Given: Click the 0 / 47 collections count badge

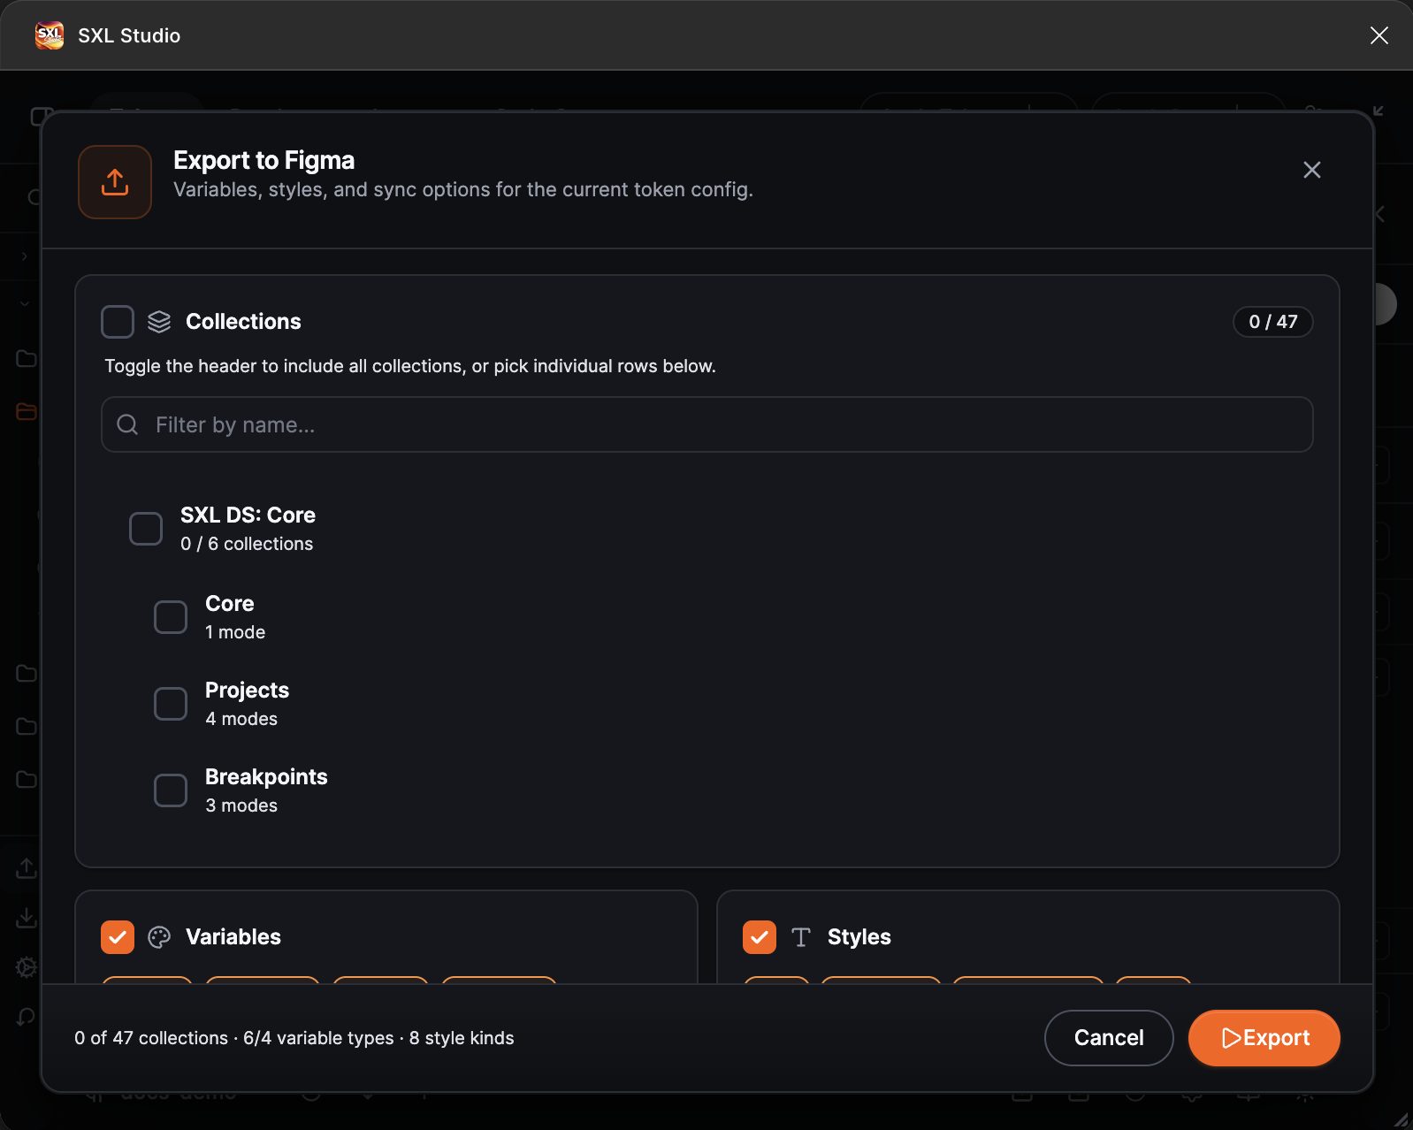Looking at the screenshot, I should [1273, 322].
